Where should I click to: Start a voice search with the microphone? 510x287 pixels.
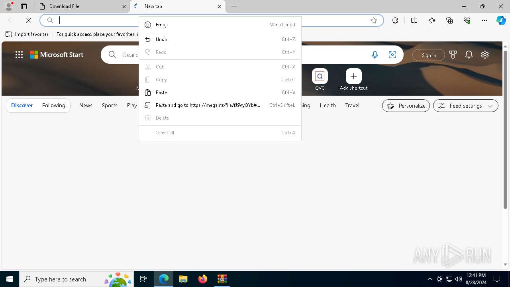375,55
